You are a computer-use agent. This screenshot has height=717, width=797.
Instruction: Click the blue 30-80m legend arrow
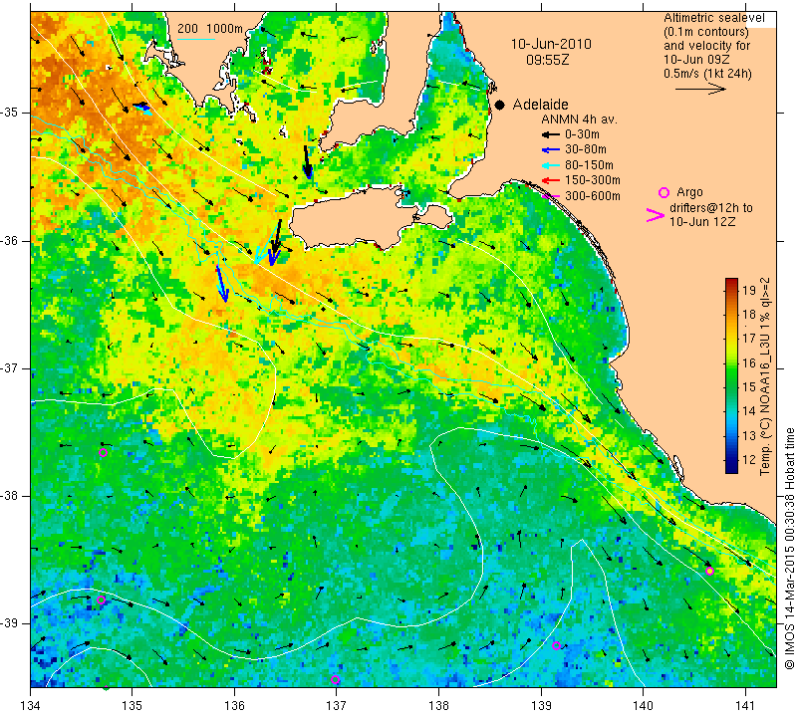[550, 150]
